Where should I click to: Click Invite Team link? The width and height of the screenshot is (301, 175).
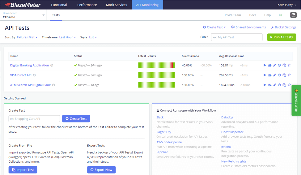coord(233,15)
